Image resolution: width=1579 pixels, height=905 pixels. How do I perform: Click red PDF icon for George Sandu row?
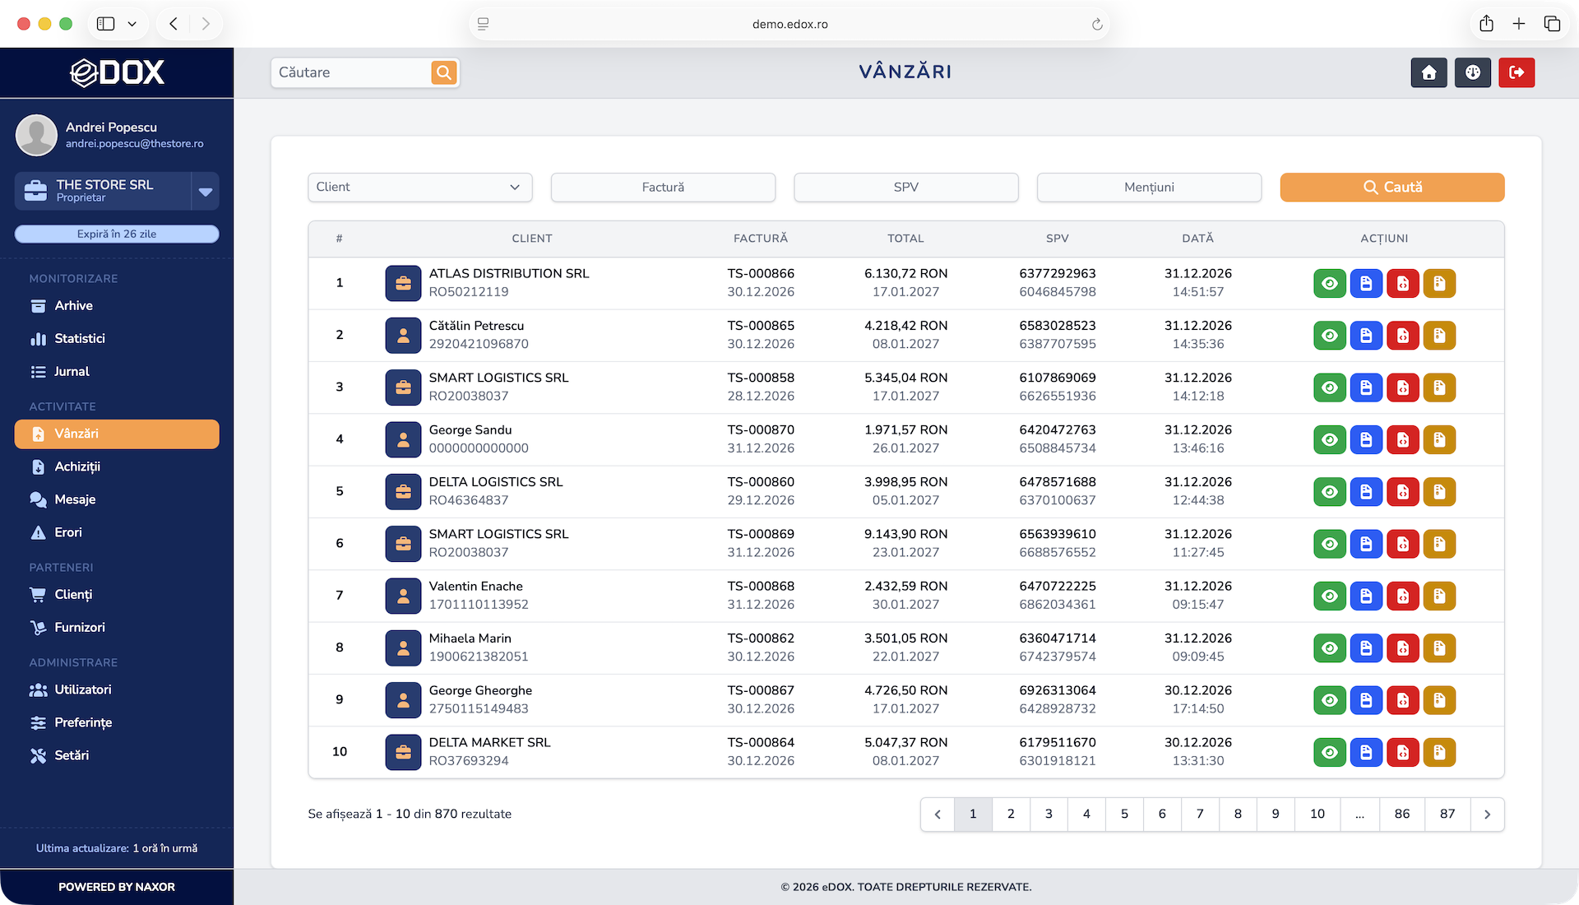pyautogui.click(x=1402, y=439)
